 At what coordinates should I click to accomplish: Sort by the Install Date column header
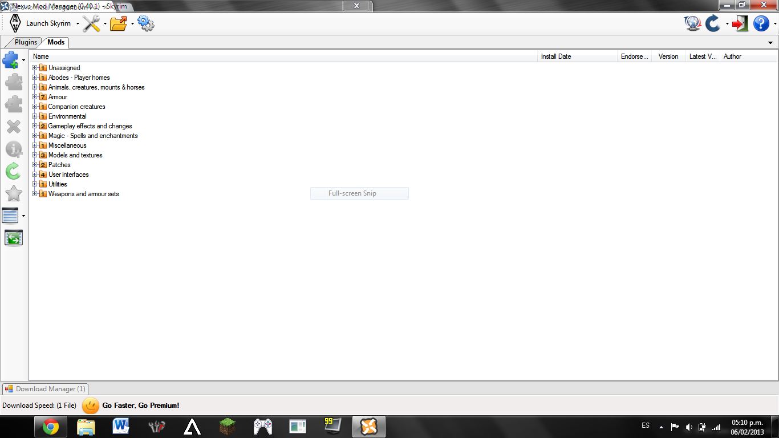tap(578, 56)
